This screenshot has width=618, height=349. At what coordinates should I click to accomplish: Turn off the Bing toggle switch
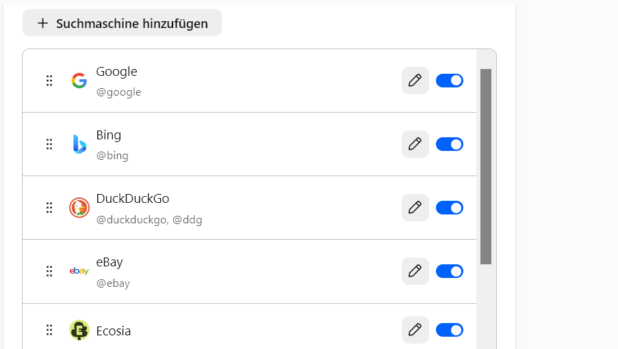[450, 144]
